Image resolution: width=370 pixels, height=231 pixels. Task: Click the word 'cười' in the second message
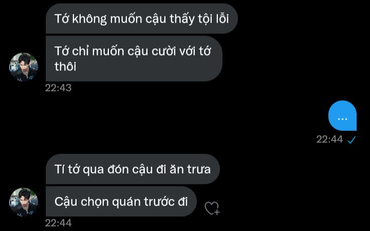[x=163, y=51]
